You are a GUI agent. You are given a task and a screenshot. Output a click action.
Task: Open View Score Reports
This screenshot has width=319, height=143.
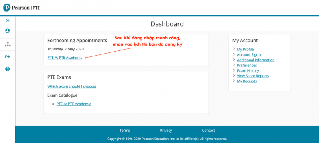(253, 76)
